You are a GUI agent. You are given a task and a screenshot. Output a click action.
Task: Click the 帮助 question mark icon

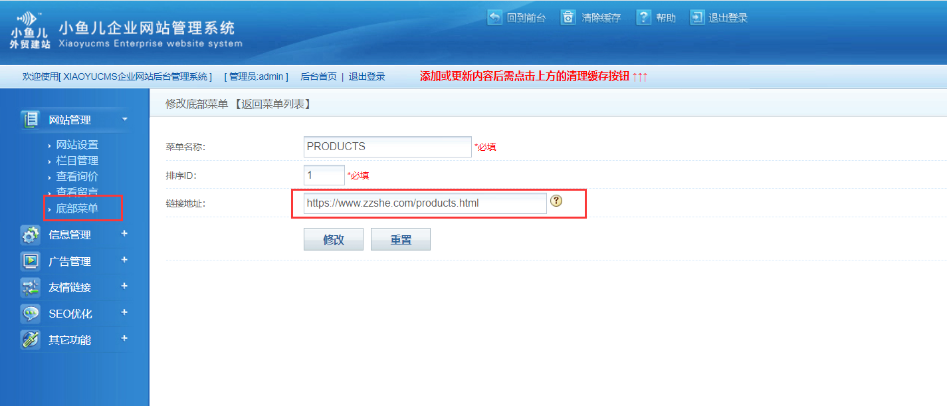coord(643,17)
